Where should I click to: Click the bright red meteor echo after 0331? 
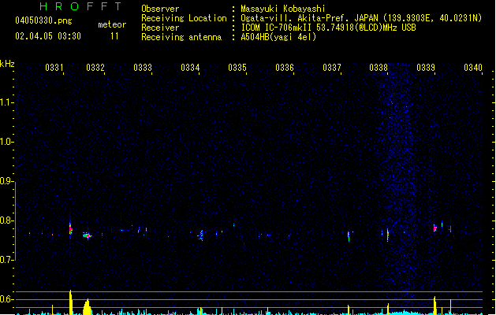coord(71,228)
